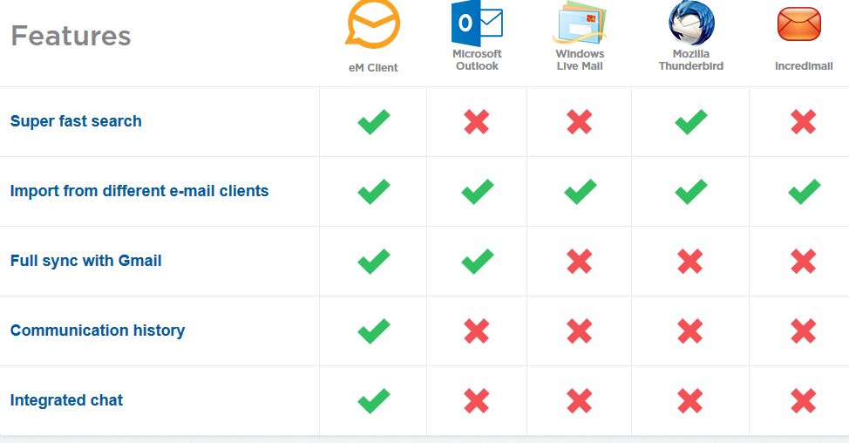Screen dimensions: 849x443
Task: Click Outlook red cross for Super fast search
Action: pos(477,121)
